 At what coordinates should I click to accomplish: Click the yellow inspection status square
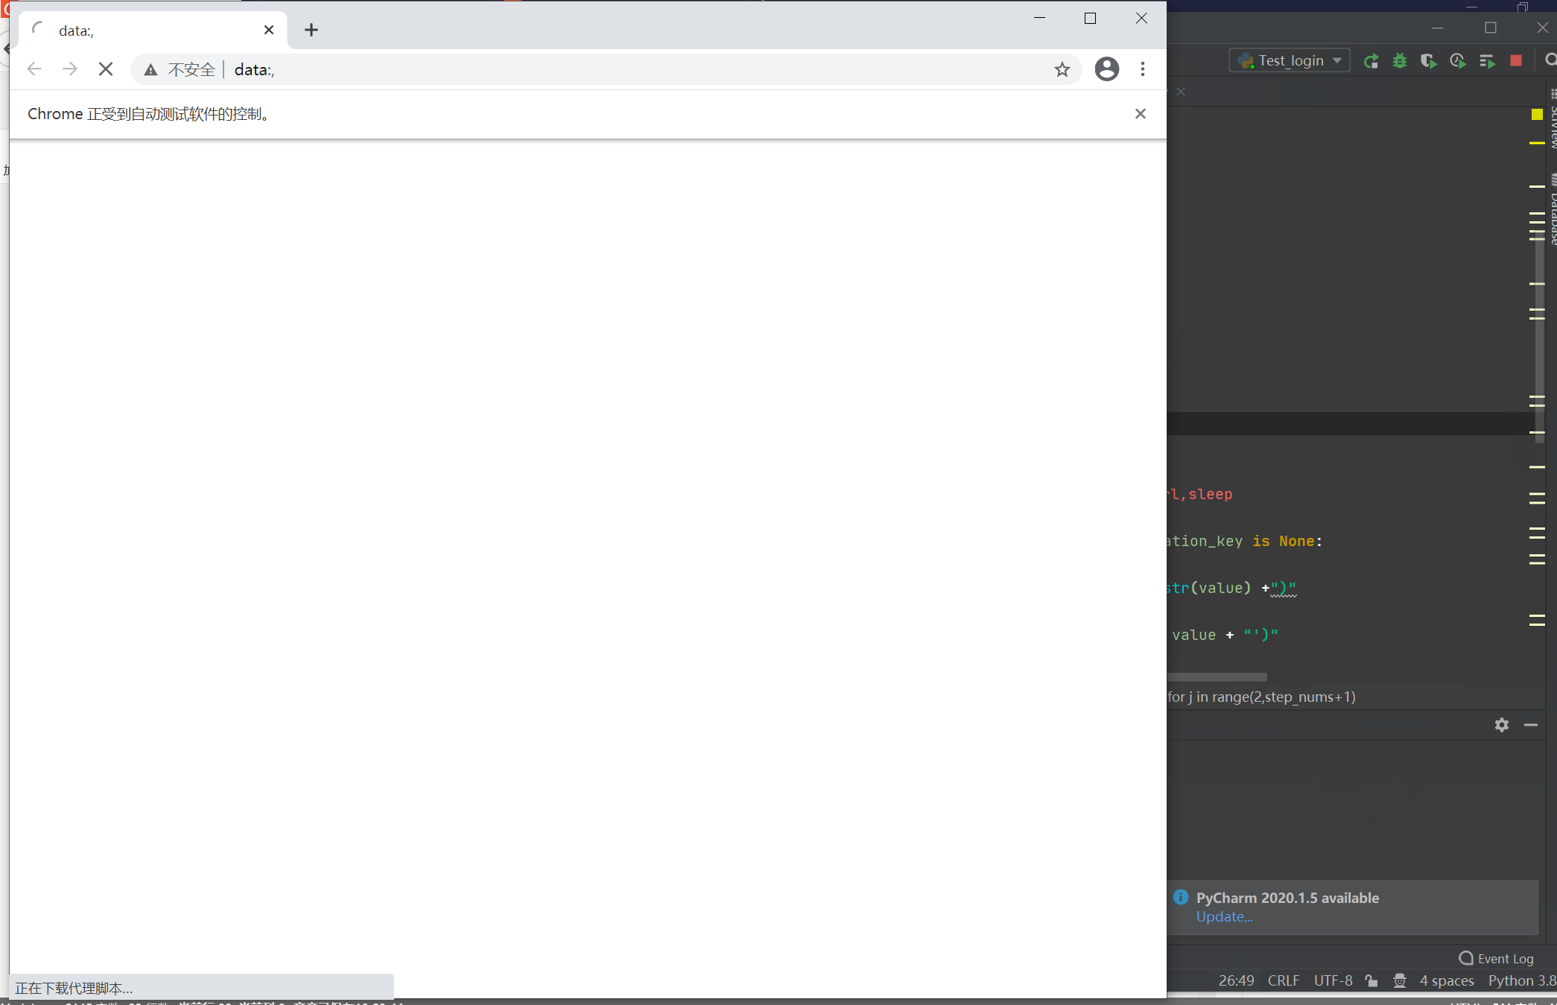tap(1537, 114)
